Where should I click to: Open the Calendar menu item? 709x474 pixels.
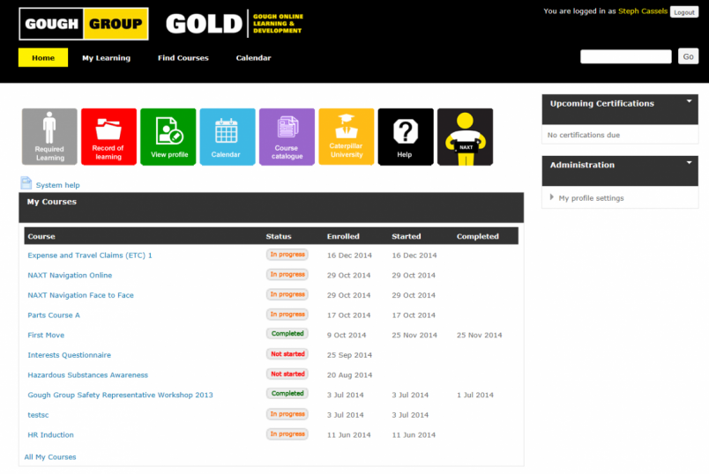coord(253,58)
